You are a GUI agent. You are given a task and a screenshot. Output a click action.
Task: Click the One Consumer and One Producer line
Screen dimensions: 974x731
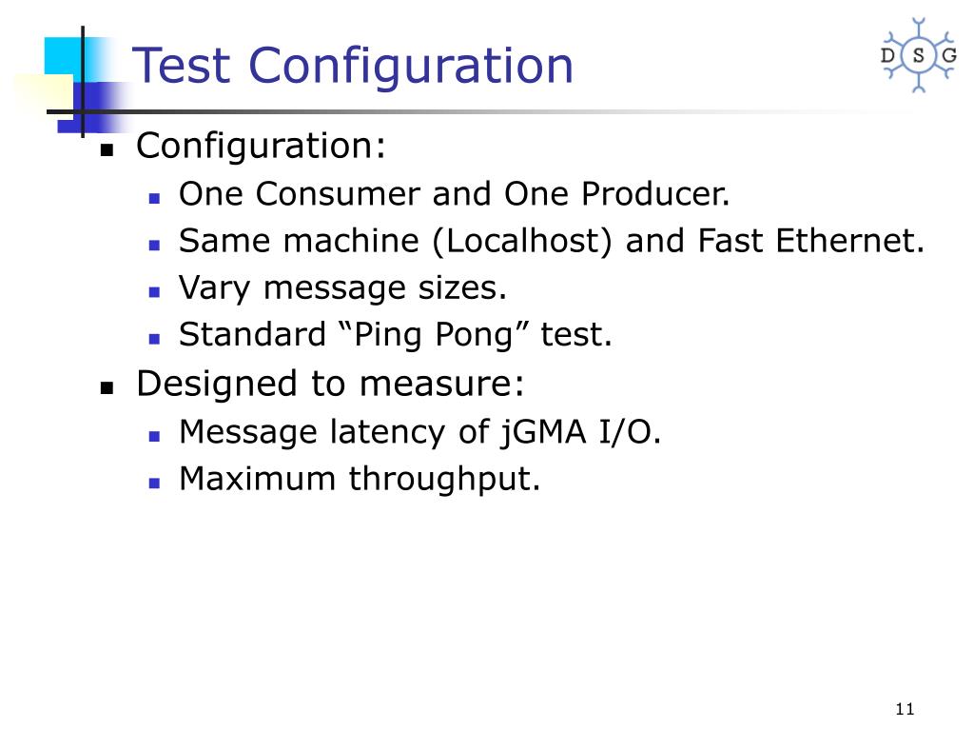coord(454,194)
